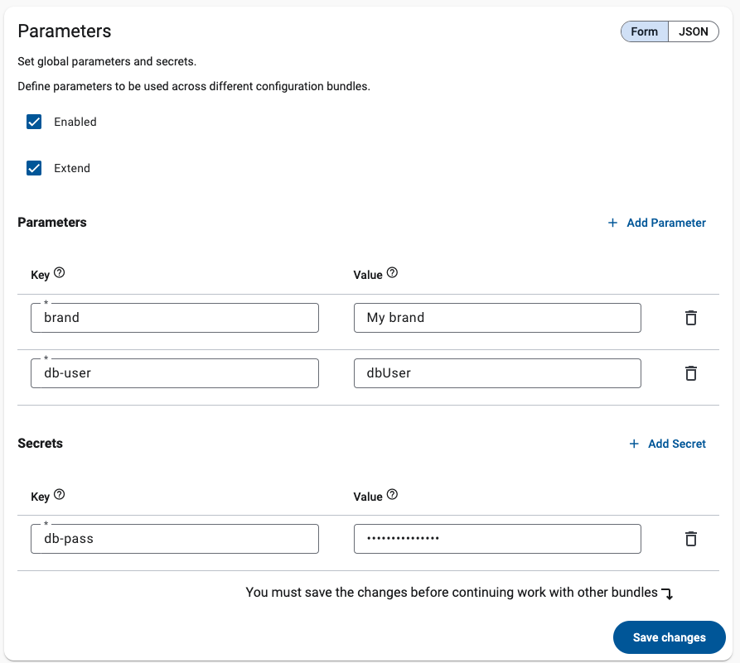Image resolution: width=740 pixels, height=663 pixels.
Task: Click the dbUser value field
Action: pos(496,373)
